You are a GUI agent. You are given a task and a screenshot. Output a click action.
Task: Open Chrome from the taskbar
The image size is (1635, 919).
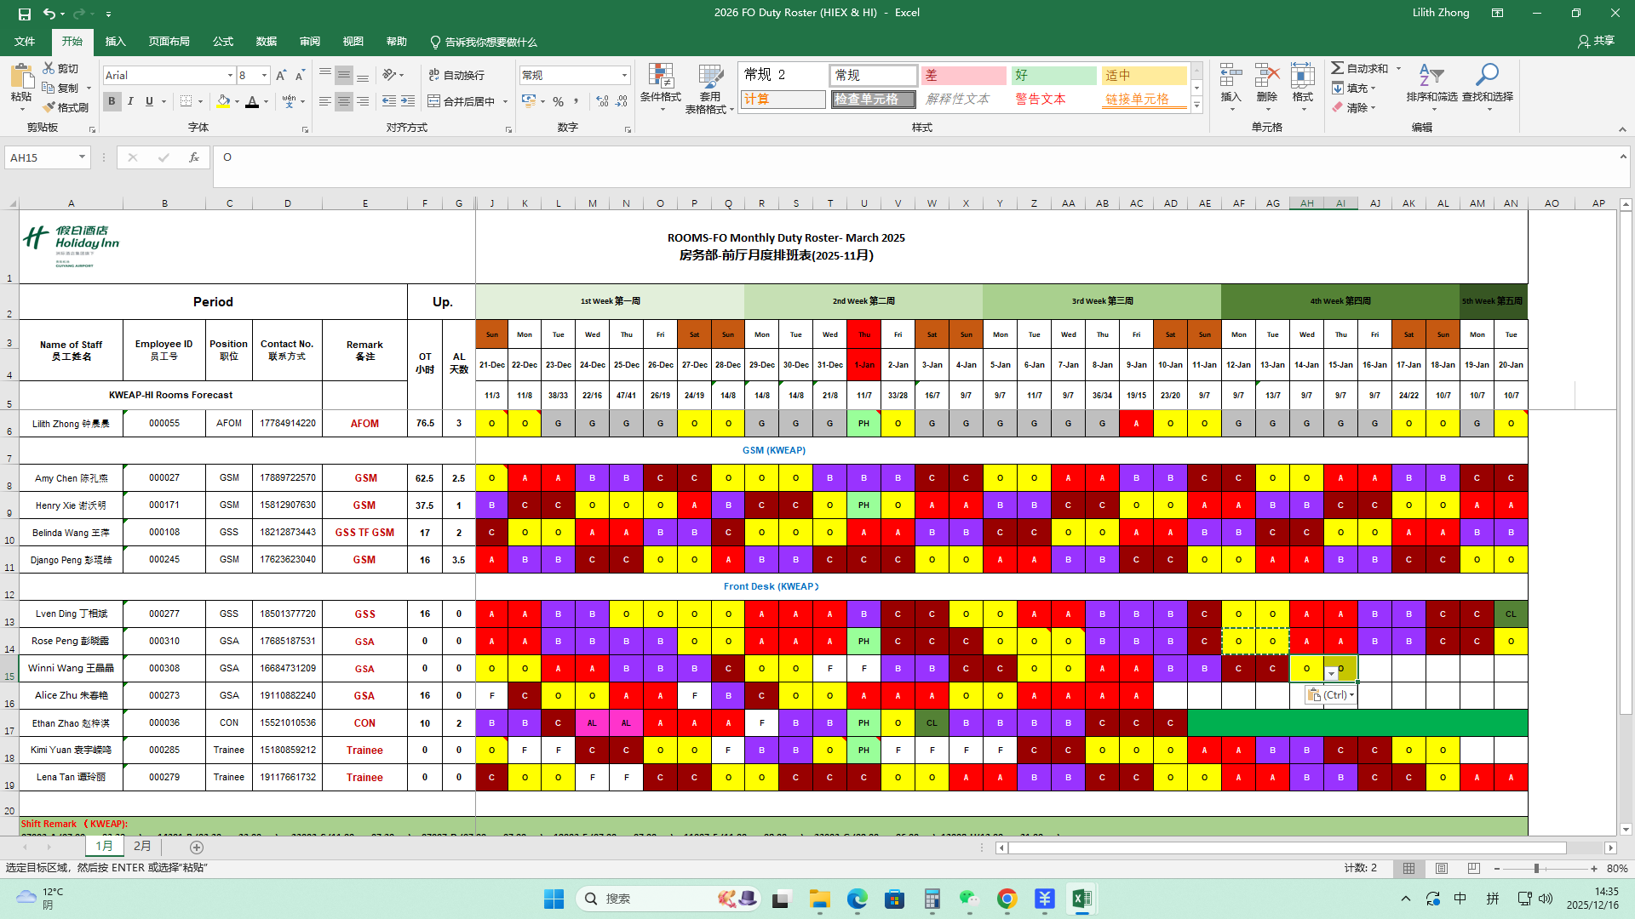click(x=1007, y=899)
